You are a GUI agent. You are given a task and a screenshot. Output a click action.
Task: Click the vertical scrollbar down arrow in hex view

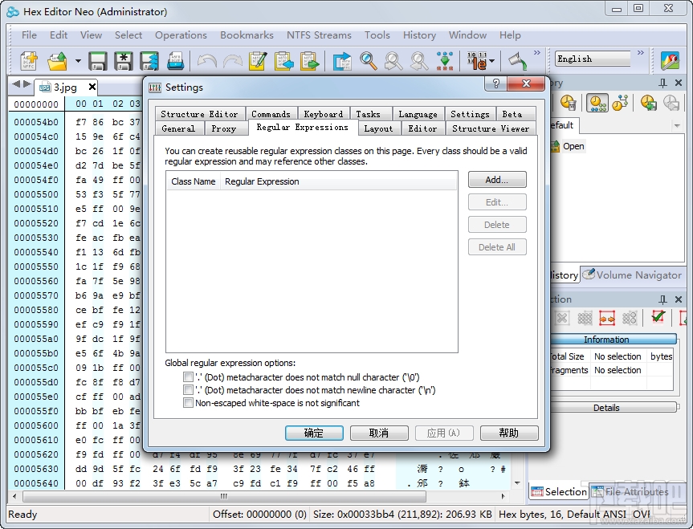pos(517,483)
